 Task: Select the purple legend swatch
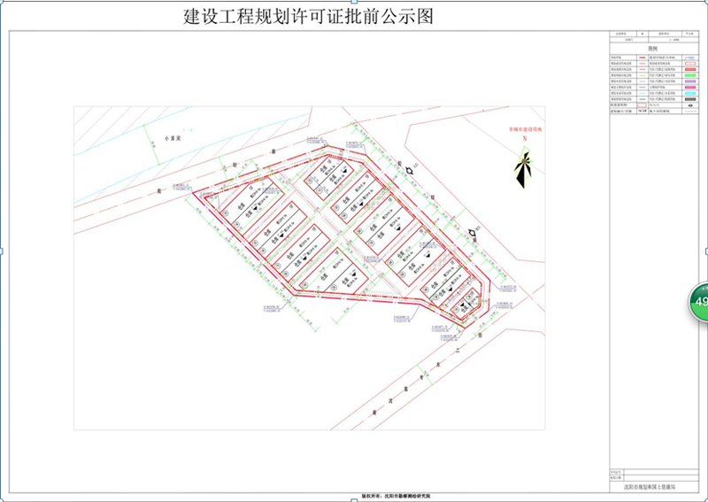[x=690, y=81]
